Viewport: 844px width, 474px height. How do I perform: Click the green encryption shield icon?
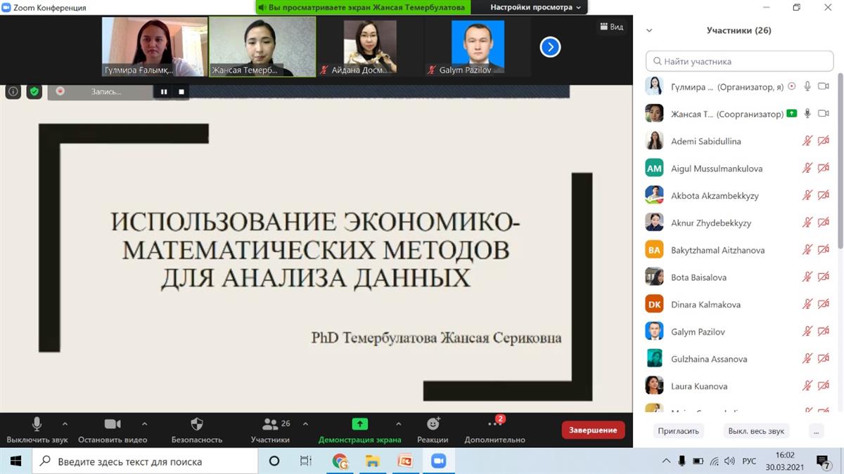pyautogui.click(x=34, y=91)
